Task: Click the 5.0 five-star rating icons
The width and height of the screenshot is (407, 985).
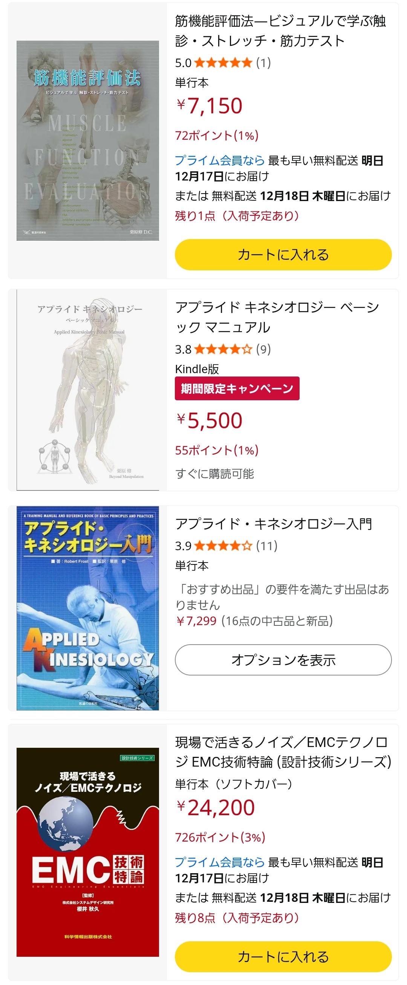Action: coord(223,63)
